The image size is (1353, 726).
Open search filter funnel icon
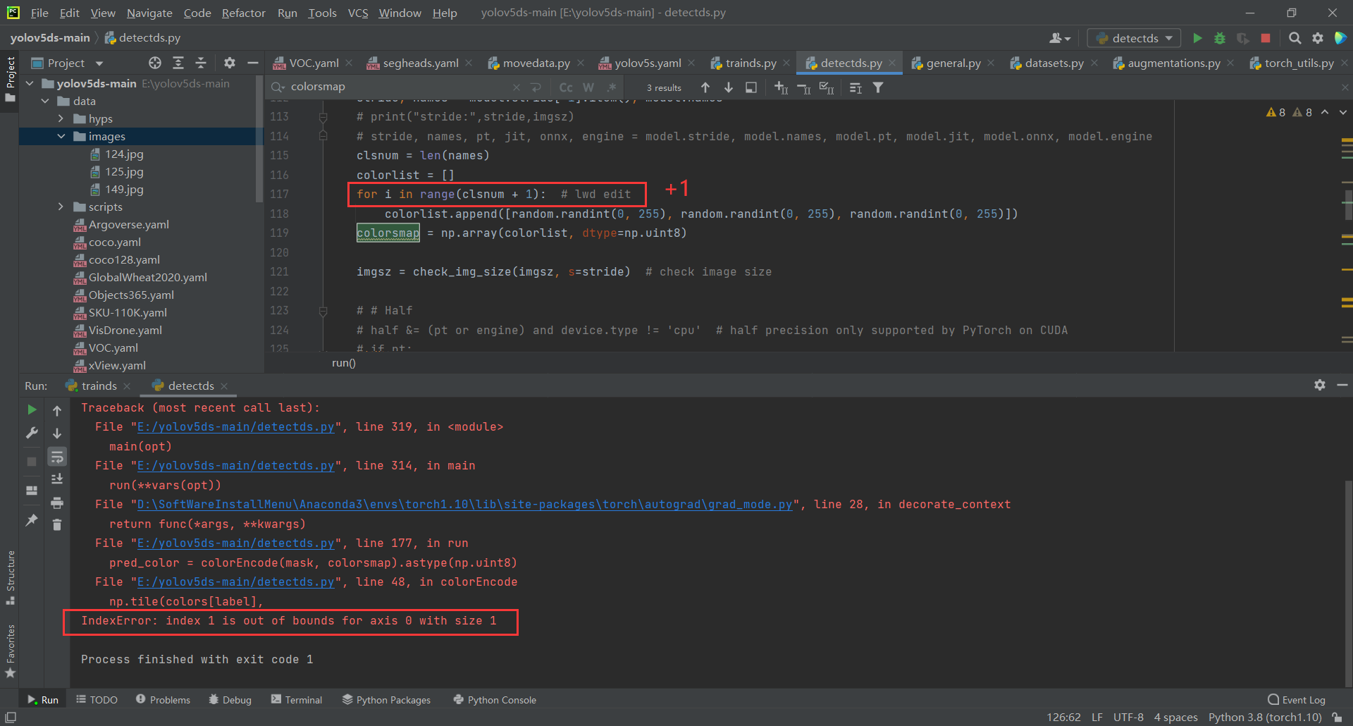point(878,87)
